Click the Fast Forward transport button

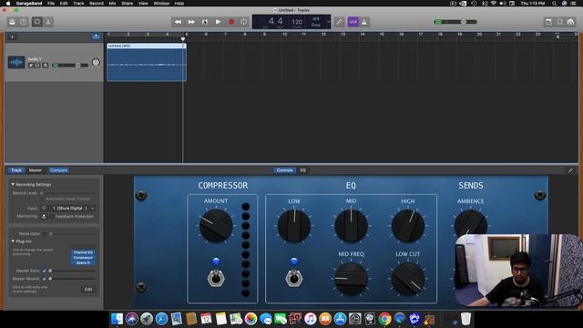[x=191, y=22]
